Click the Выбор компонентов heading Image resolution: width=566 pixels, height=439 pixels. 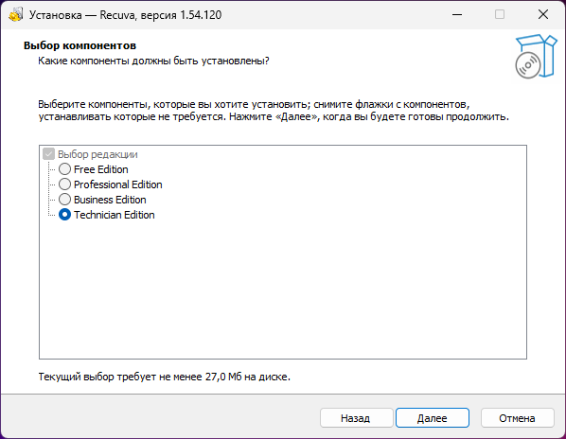(x=80, y=45)
